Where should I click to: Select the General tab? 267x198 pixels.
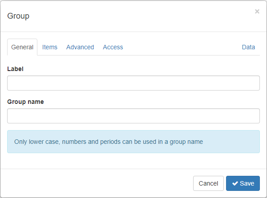22,47
